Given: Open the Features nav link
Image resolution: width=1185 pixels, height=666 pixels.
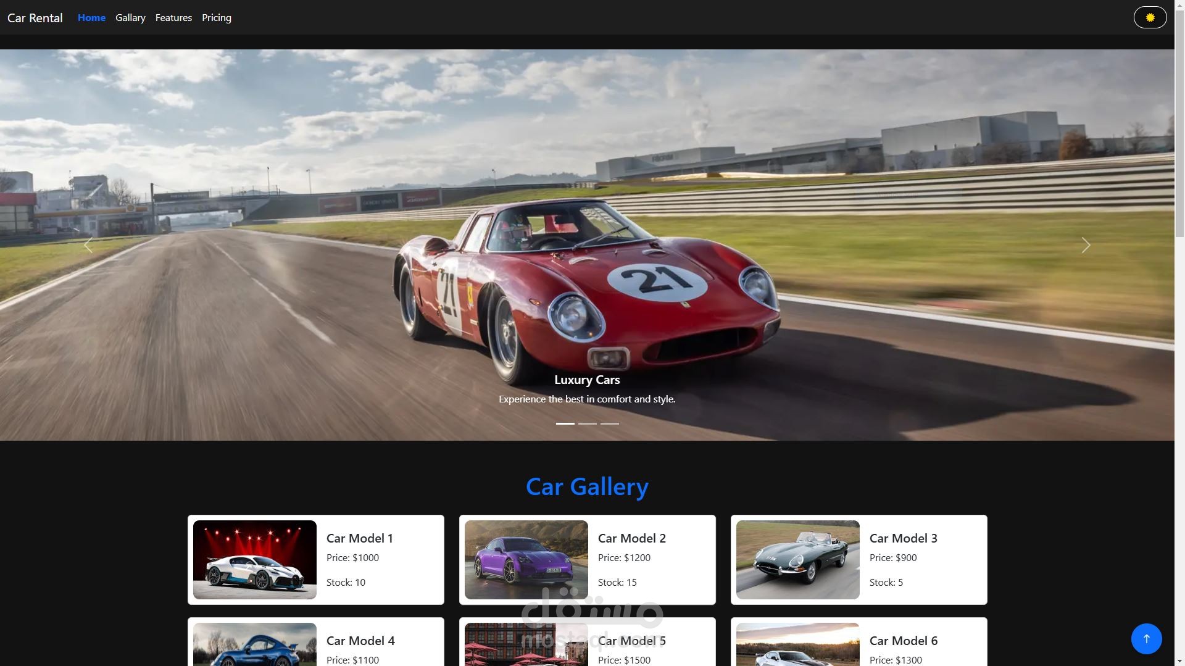Looking at the screenshot, I should coord(173,18).
